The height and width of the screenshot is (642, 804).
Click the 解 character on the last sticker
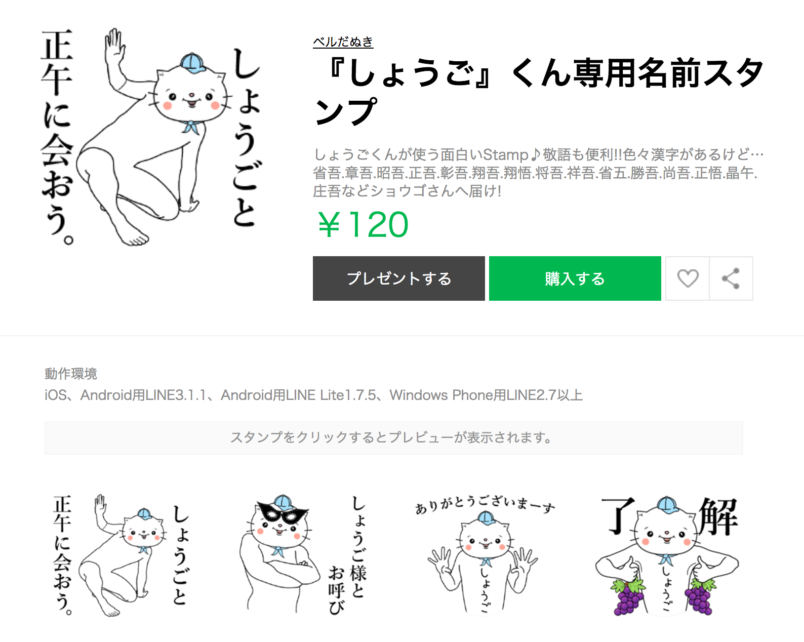pyautogui.click(x=718, y=516)
